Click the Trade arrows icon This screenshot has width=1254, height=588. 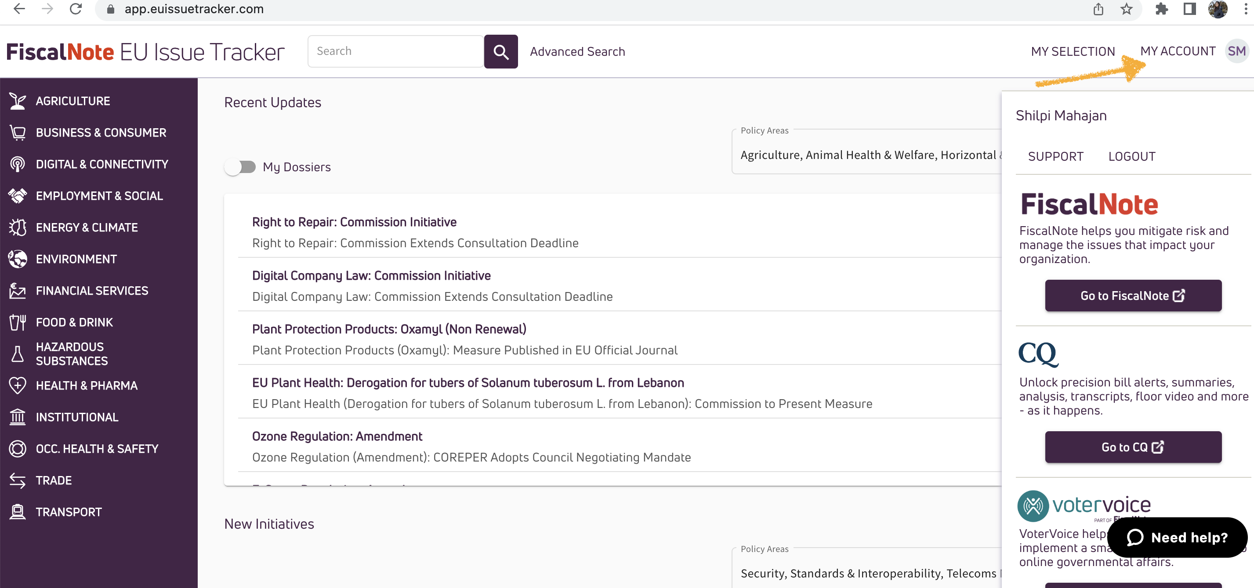pyautogui.click(x=18, y=480)
